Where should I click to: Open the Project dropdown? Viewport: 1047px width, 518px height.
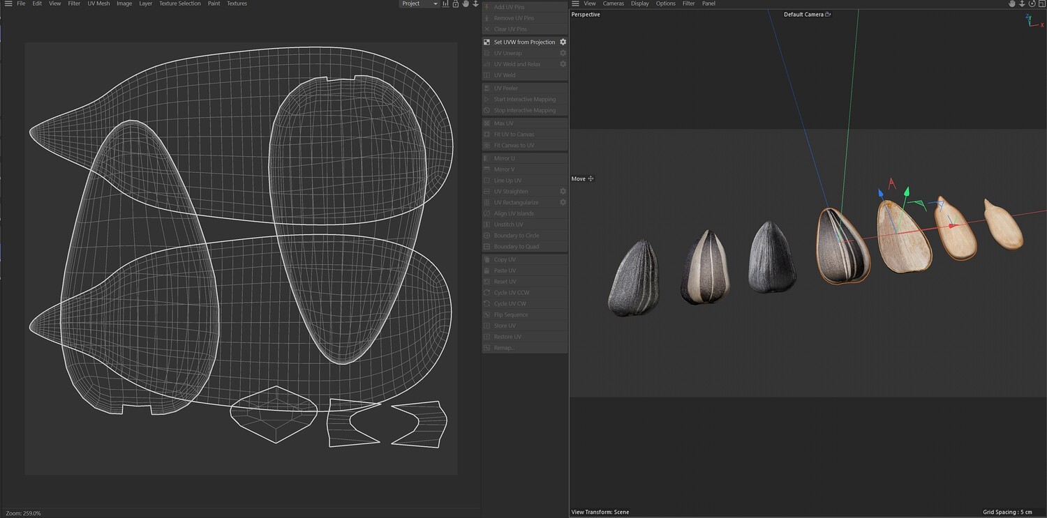click(419, 4)
